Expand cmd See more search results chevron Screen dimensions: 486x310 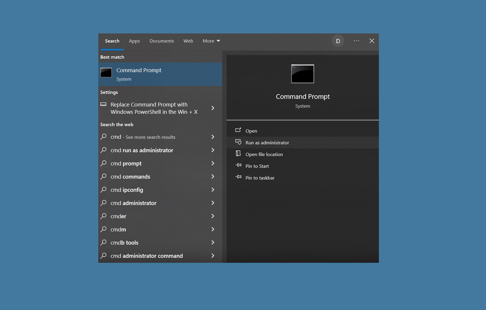213,137
